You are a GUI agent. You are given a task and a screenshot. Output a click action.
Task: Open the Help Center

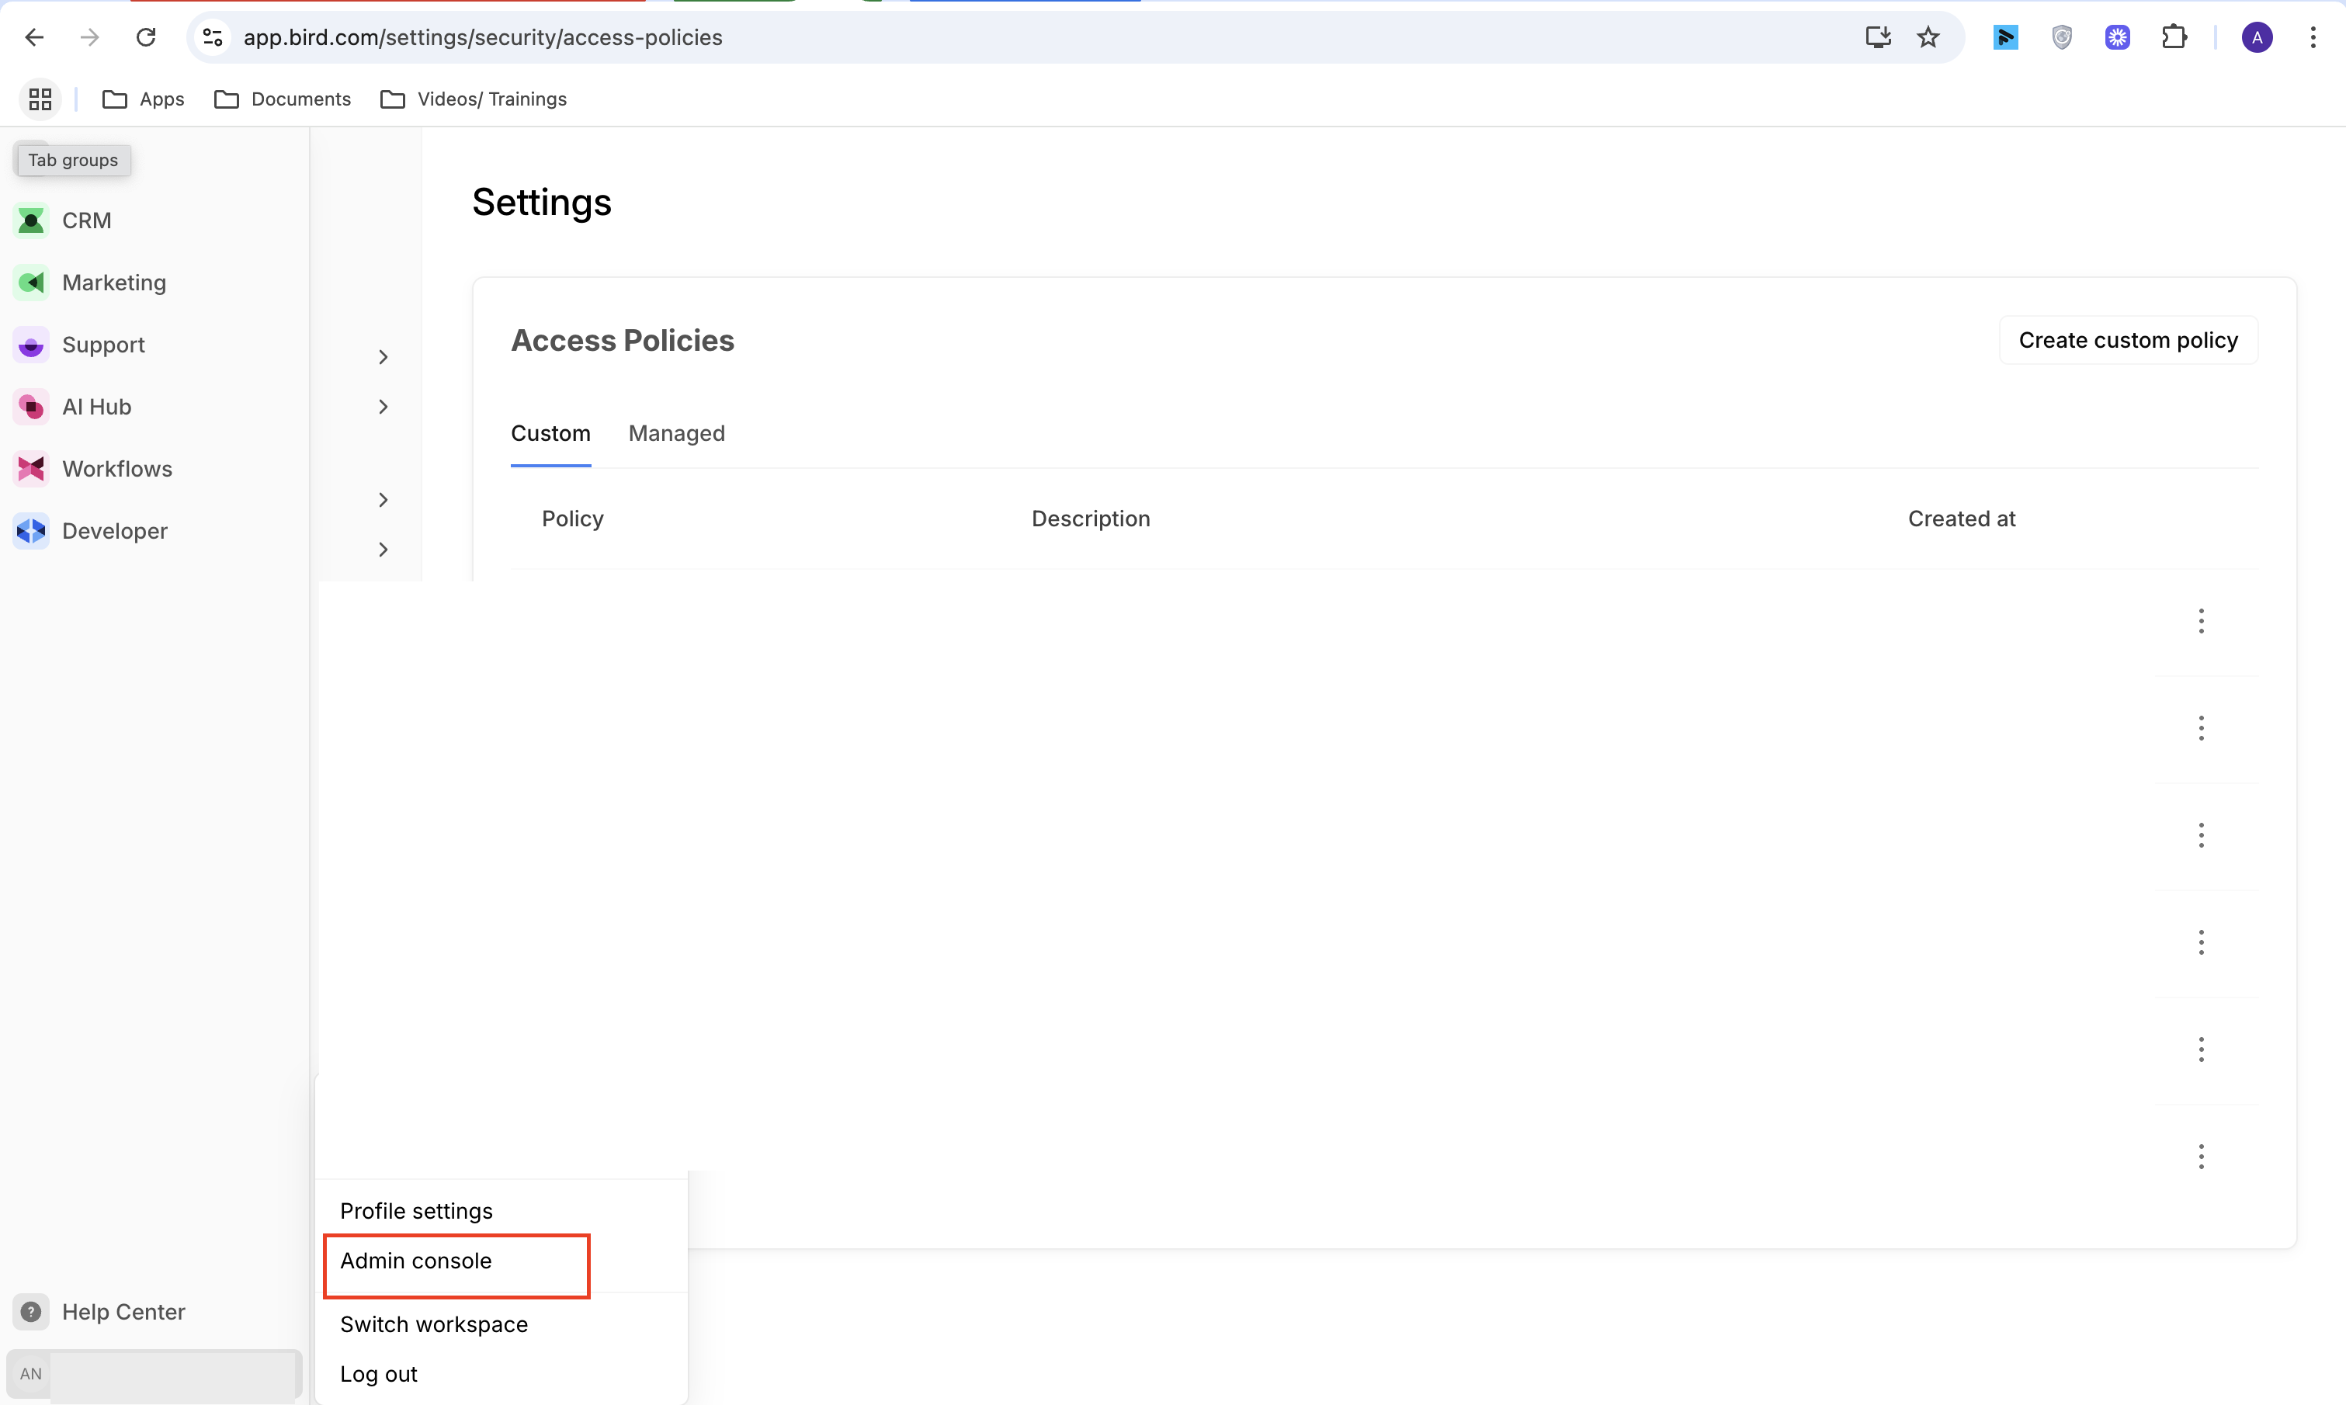pyautogui.click(x=99, y=1312)
